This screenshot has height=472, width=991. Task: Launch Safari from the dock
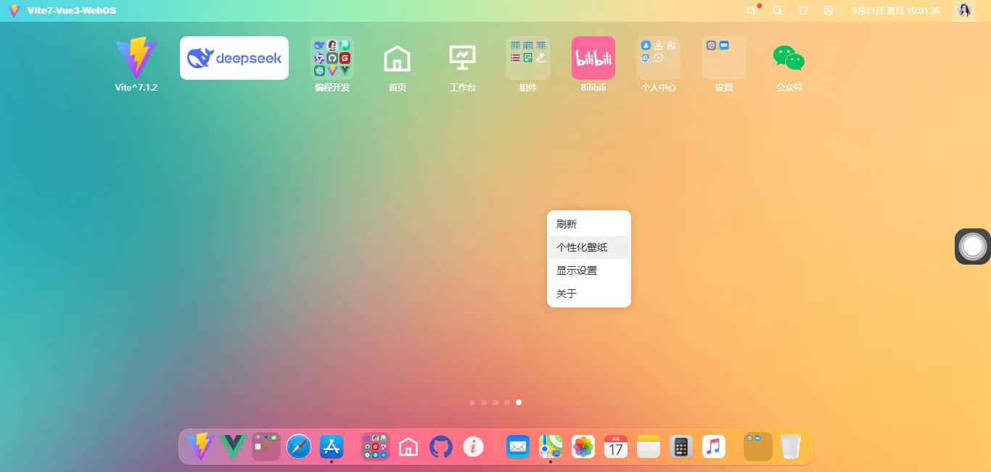[299, 447]
